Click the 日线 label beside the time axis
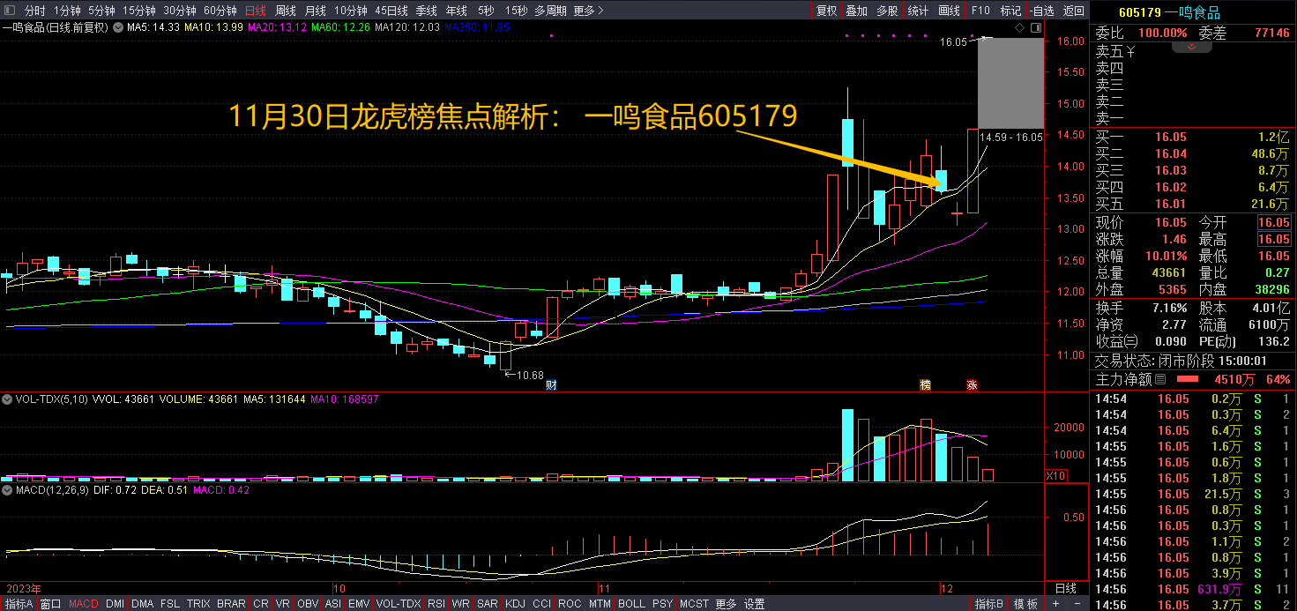1297x611 pixels. (x=1066, y=588)
